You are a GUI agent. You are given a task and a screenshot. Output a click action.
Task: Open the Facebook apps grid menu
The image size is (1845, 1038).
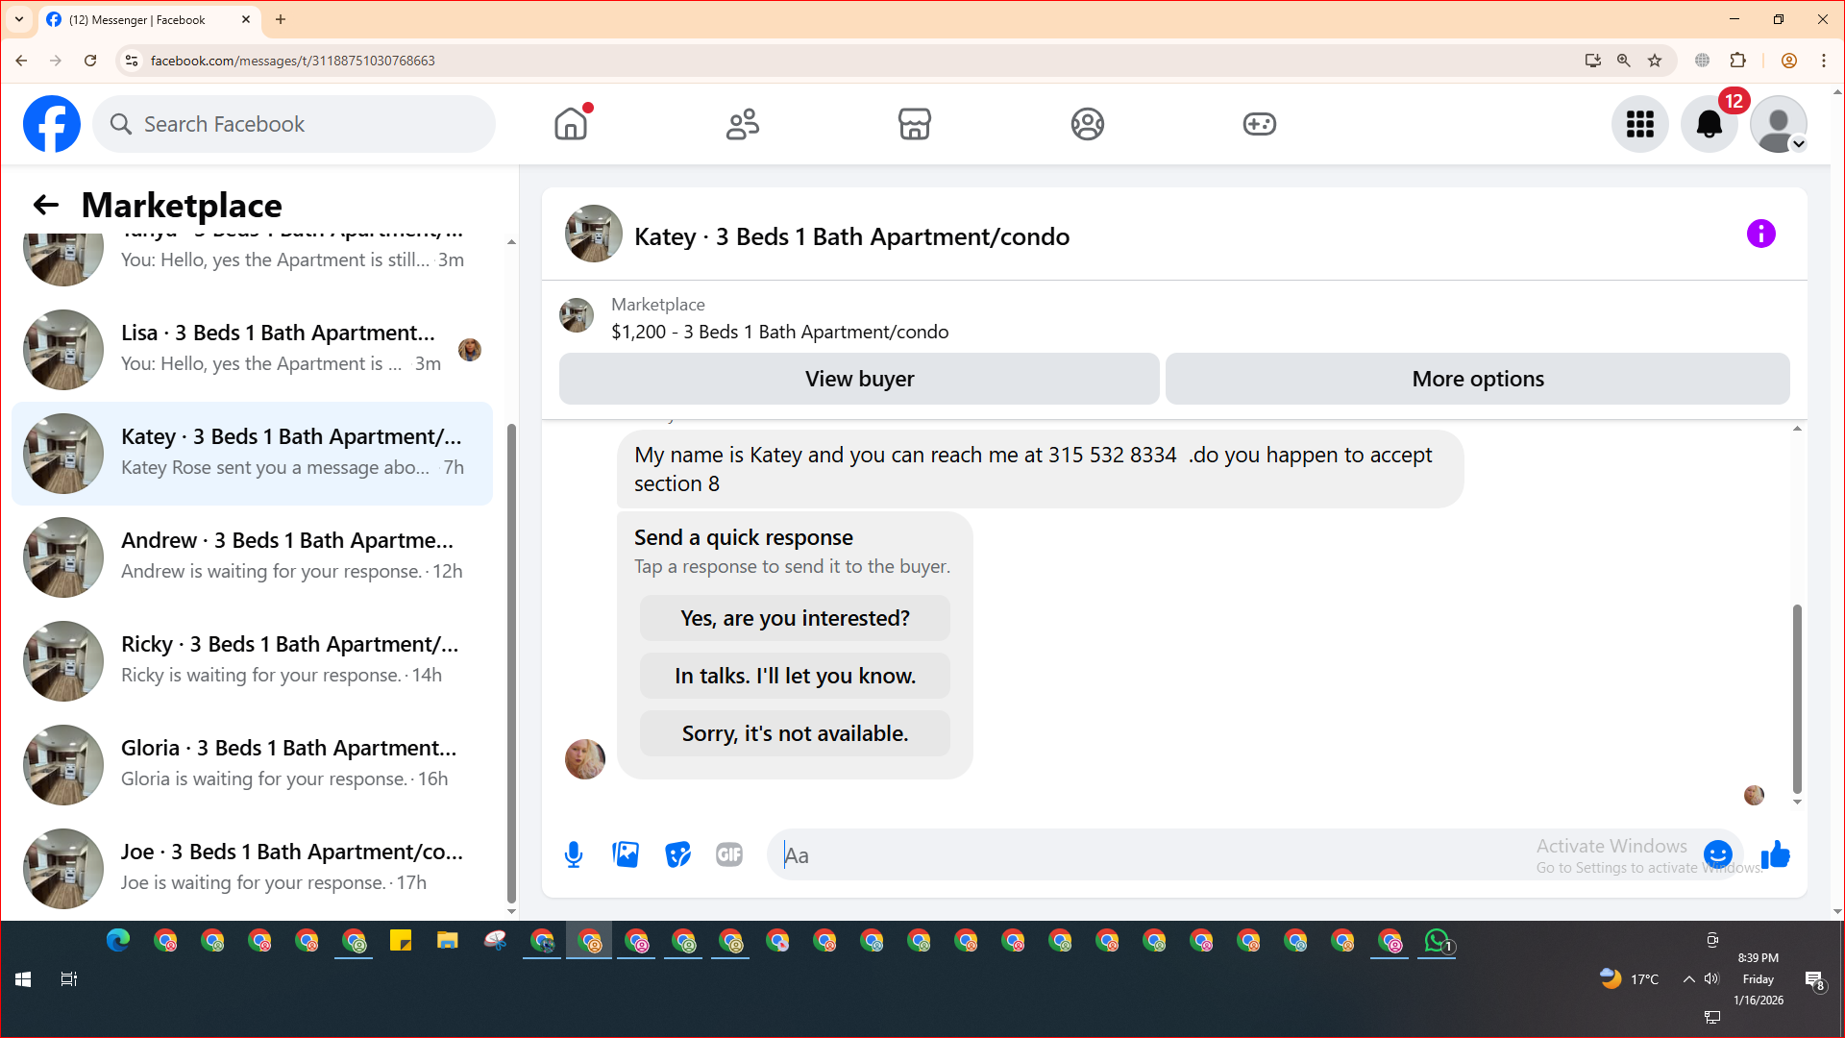point(1639,124)
